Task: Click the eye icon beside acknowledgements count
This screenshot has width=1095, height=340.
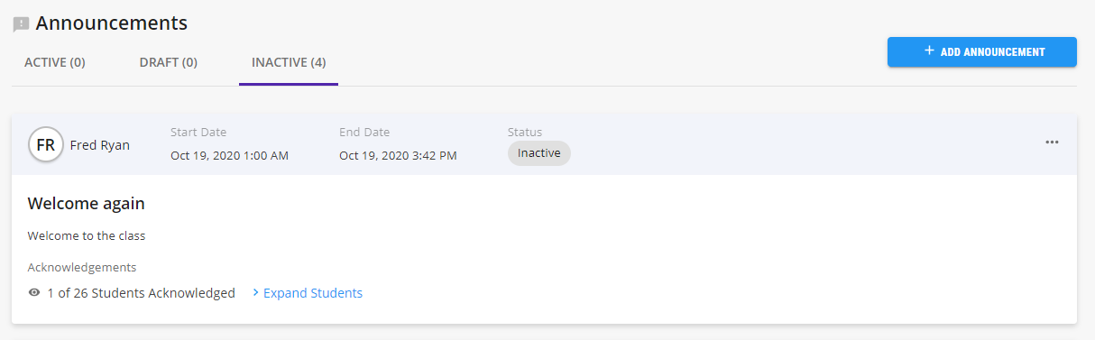Action: click(x=34, y=293)
